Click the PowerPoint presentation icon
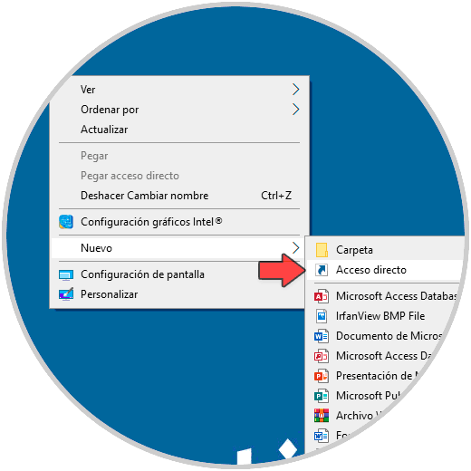 (322, 376)
